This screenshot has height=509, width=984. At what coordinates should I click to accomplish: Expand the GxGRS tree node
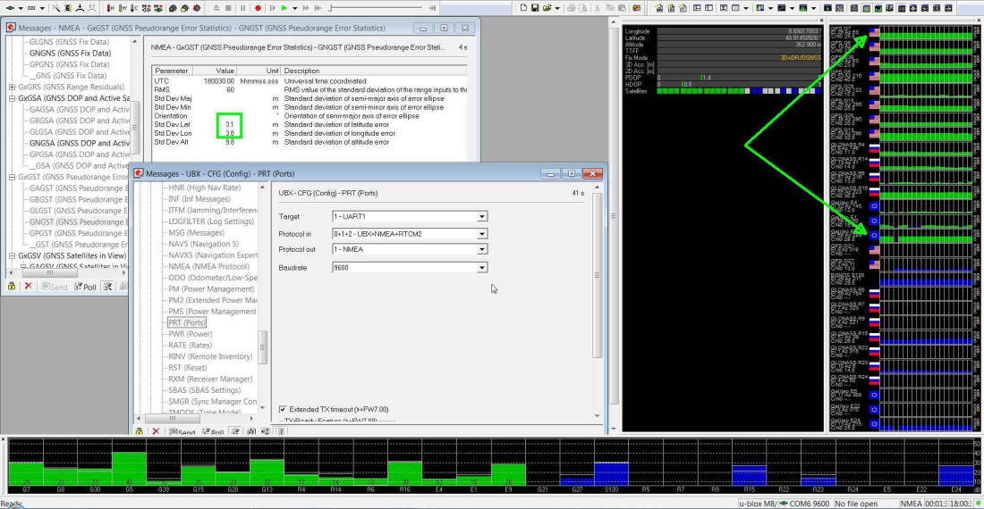tap(12, 88)
